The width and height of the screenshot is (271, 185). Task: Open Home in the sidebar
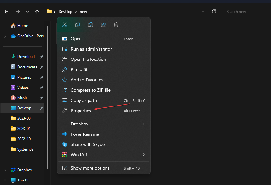point(23,26)
